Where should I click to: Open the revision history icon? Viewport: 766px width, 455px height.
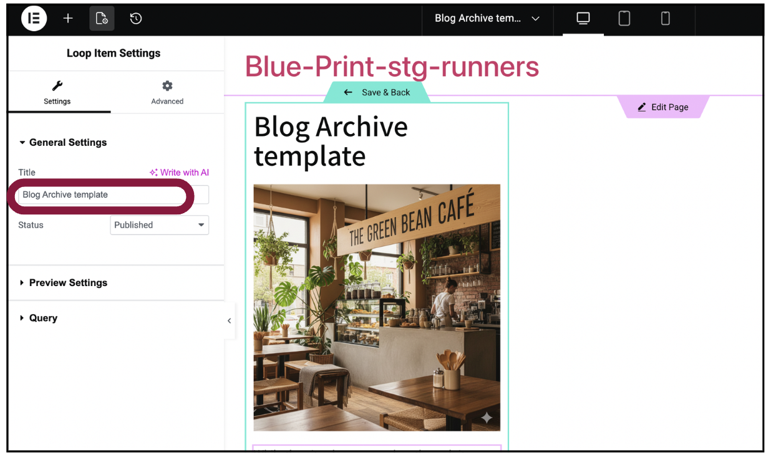pos(136,19)
